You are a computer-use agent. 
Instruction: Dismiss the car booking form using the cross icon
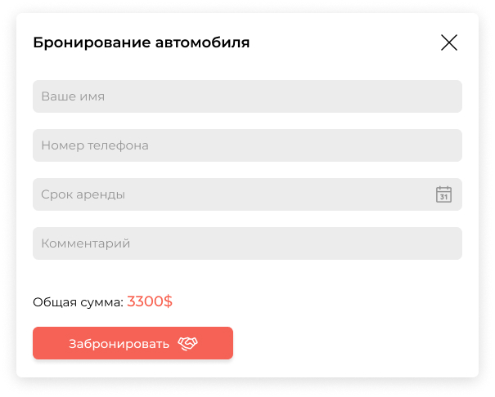pyautogui.click(x=449, y=42)
